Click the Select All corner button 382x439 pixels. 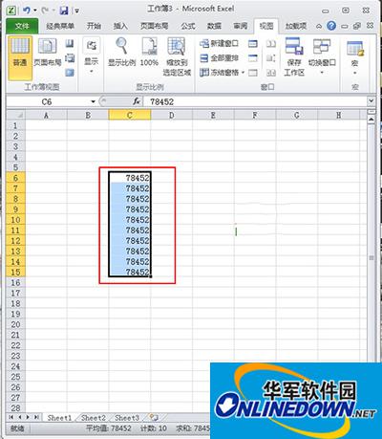point(15,115)
